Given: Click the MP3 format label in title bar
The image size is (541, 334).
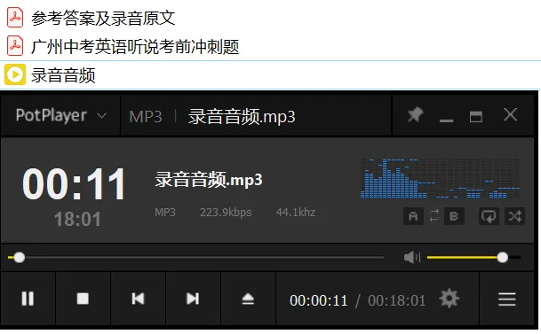Looking at the screenshot, I should coord(146,117).
